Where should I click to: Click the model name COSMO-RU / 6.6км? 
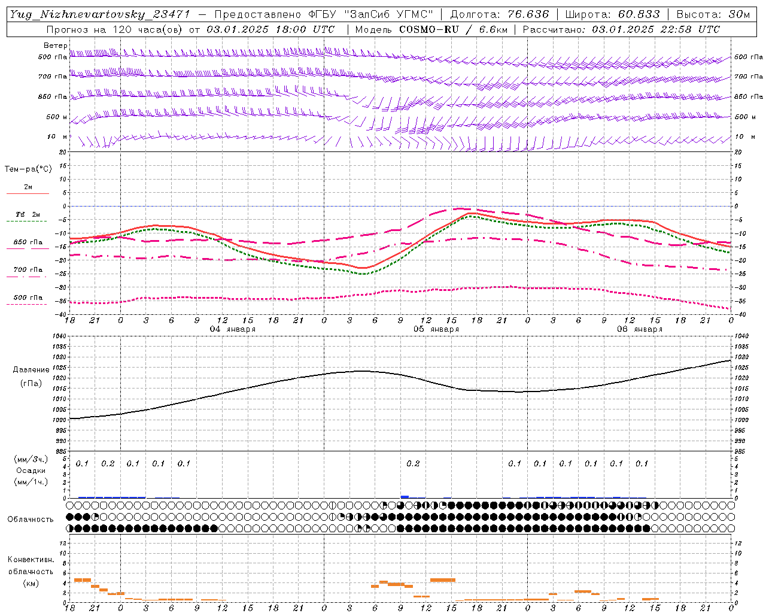click(454, 29)
